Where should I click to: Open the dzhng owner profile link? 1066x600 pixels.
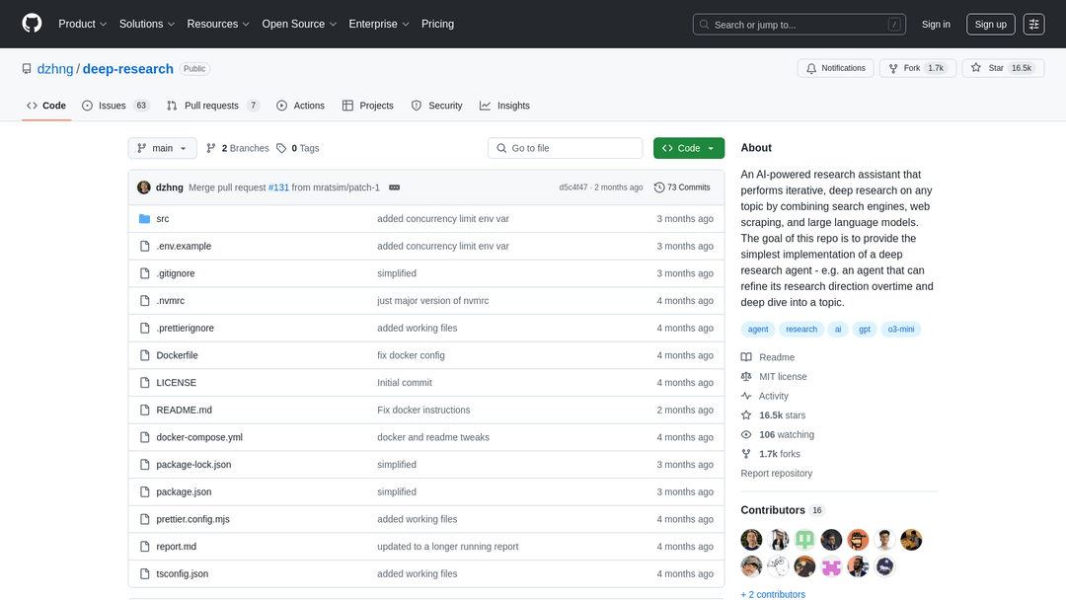pos(55,69)
